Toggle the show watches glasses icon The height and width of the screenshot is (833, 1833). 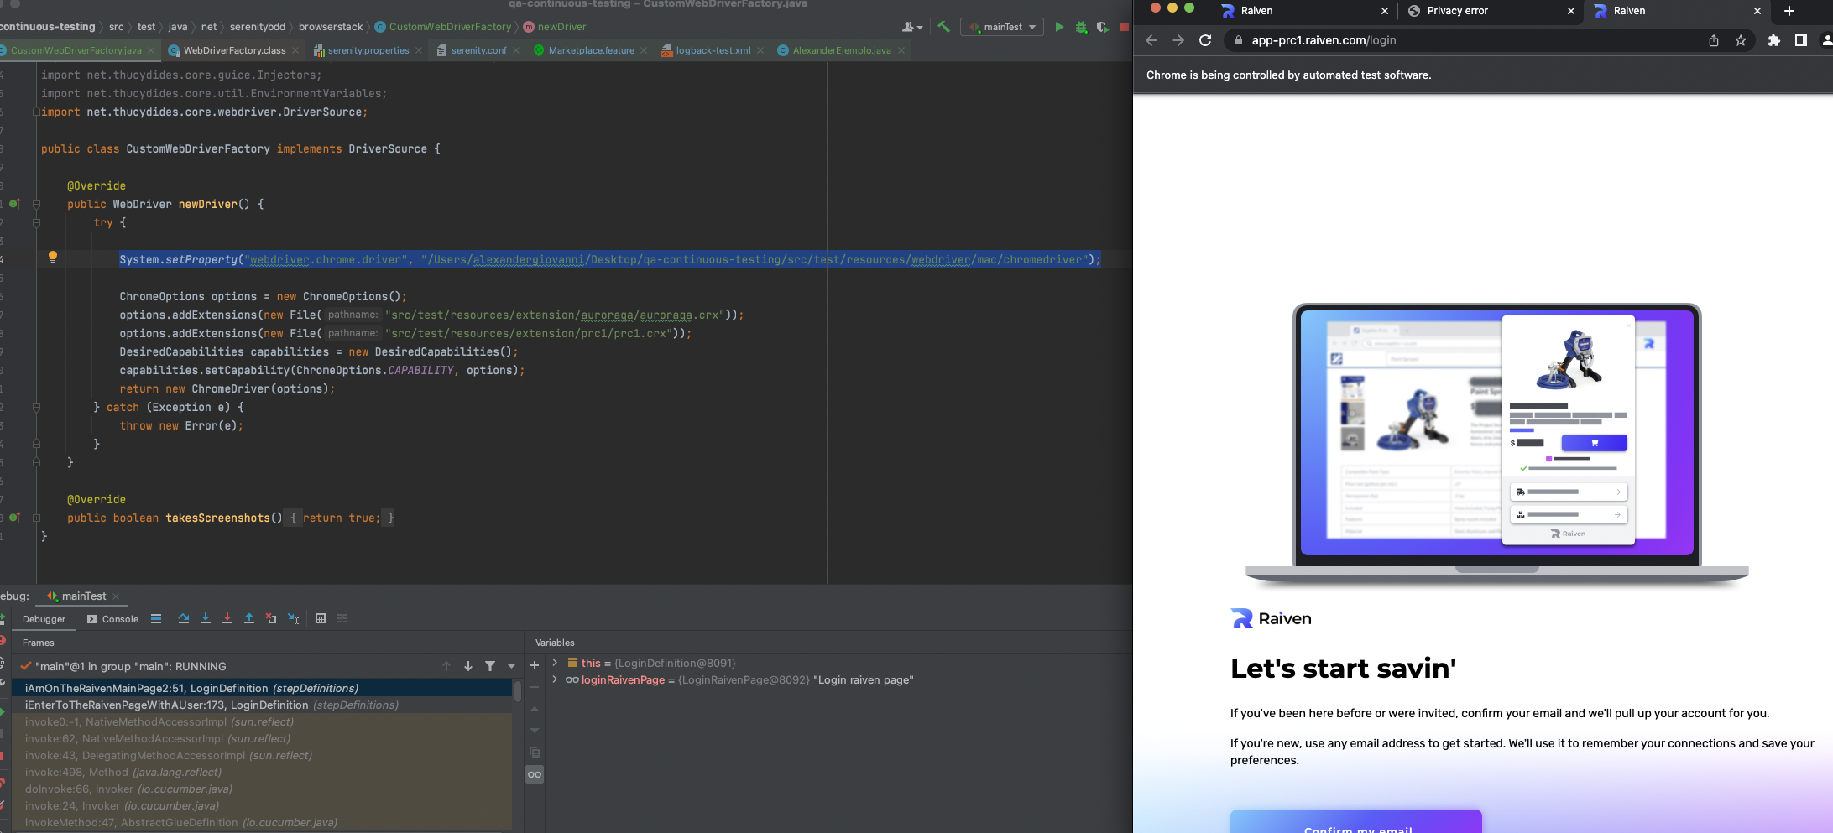click(x=535, y=774)
